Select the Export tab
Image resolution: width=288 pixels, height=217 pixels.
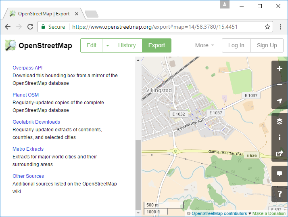click(157, 46)
